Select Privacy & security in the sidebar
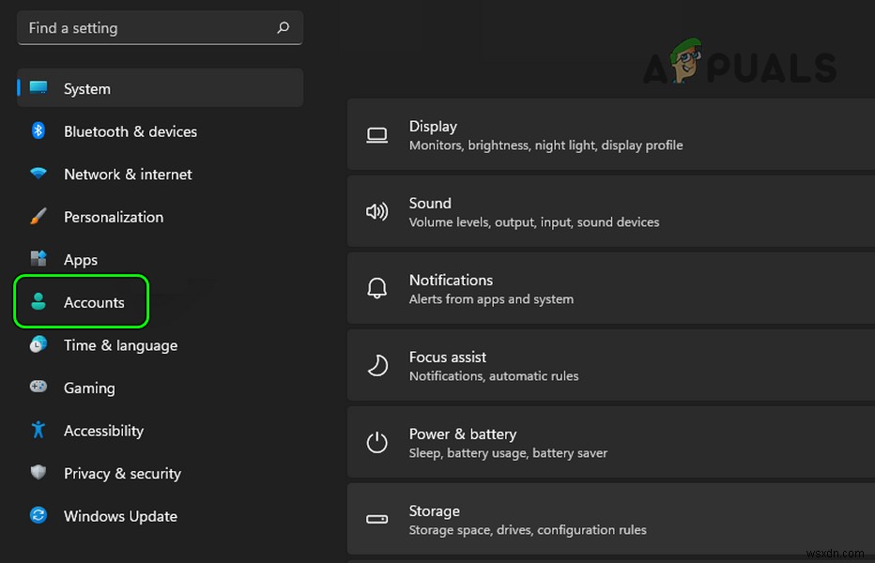 122,473
